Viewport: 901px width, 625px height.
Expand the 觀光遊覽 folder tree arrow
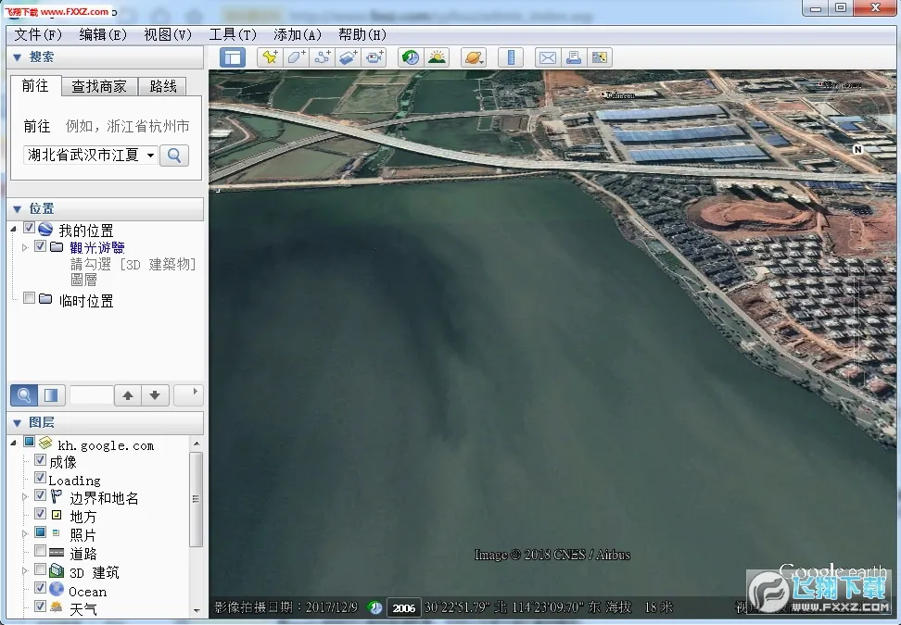(25, 247)
